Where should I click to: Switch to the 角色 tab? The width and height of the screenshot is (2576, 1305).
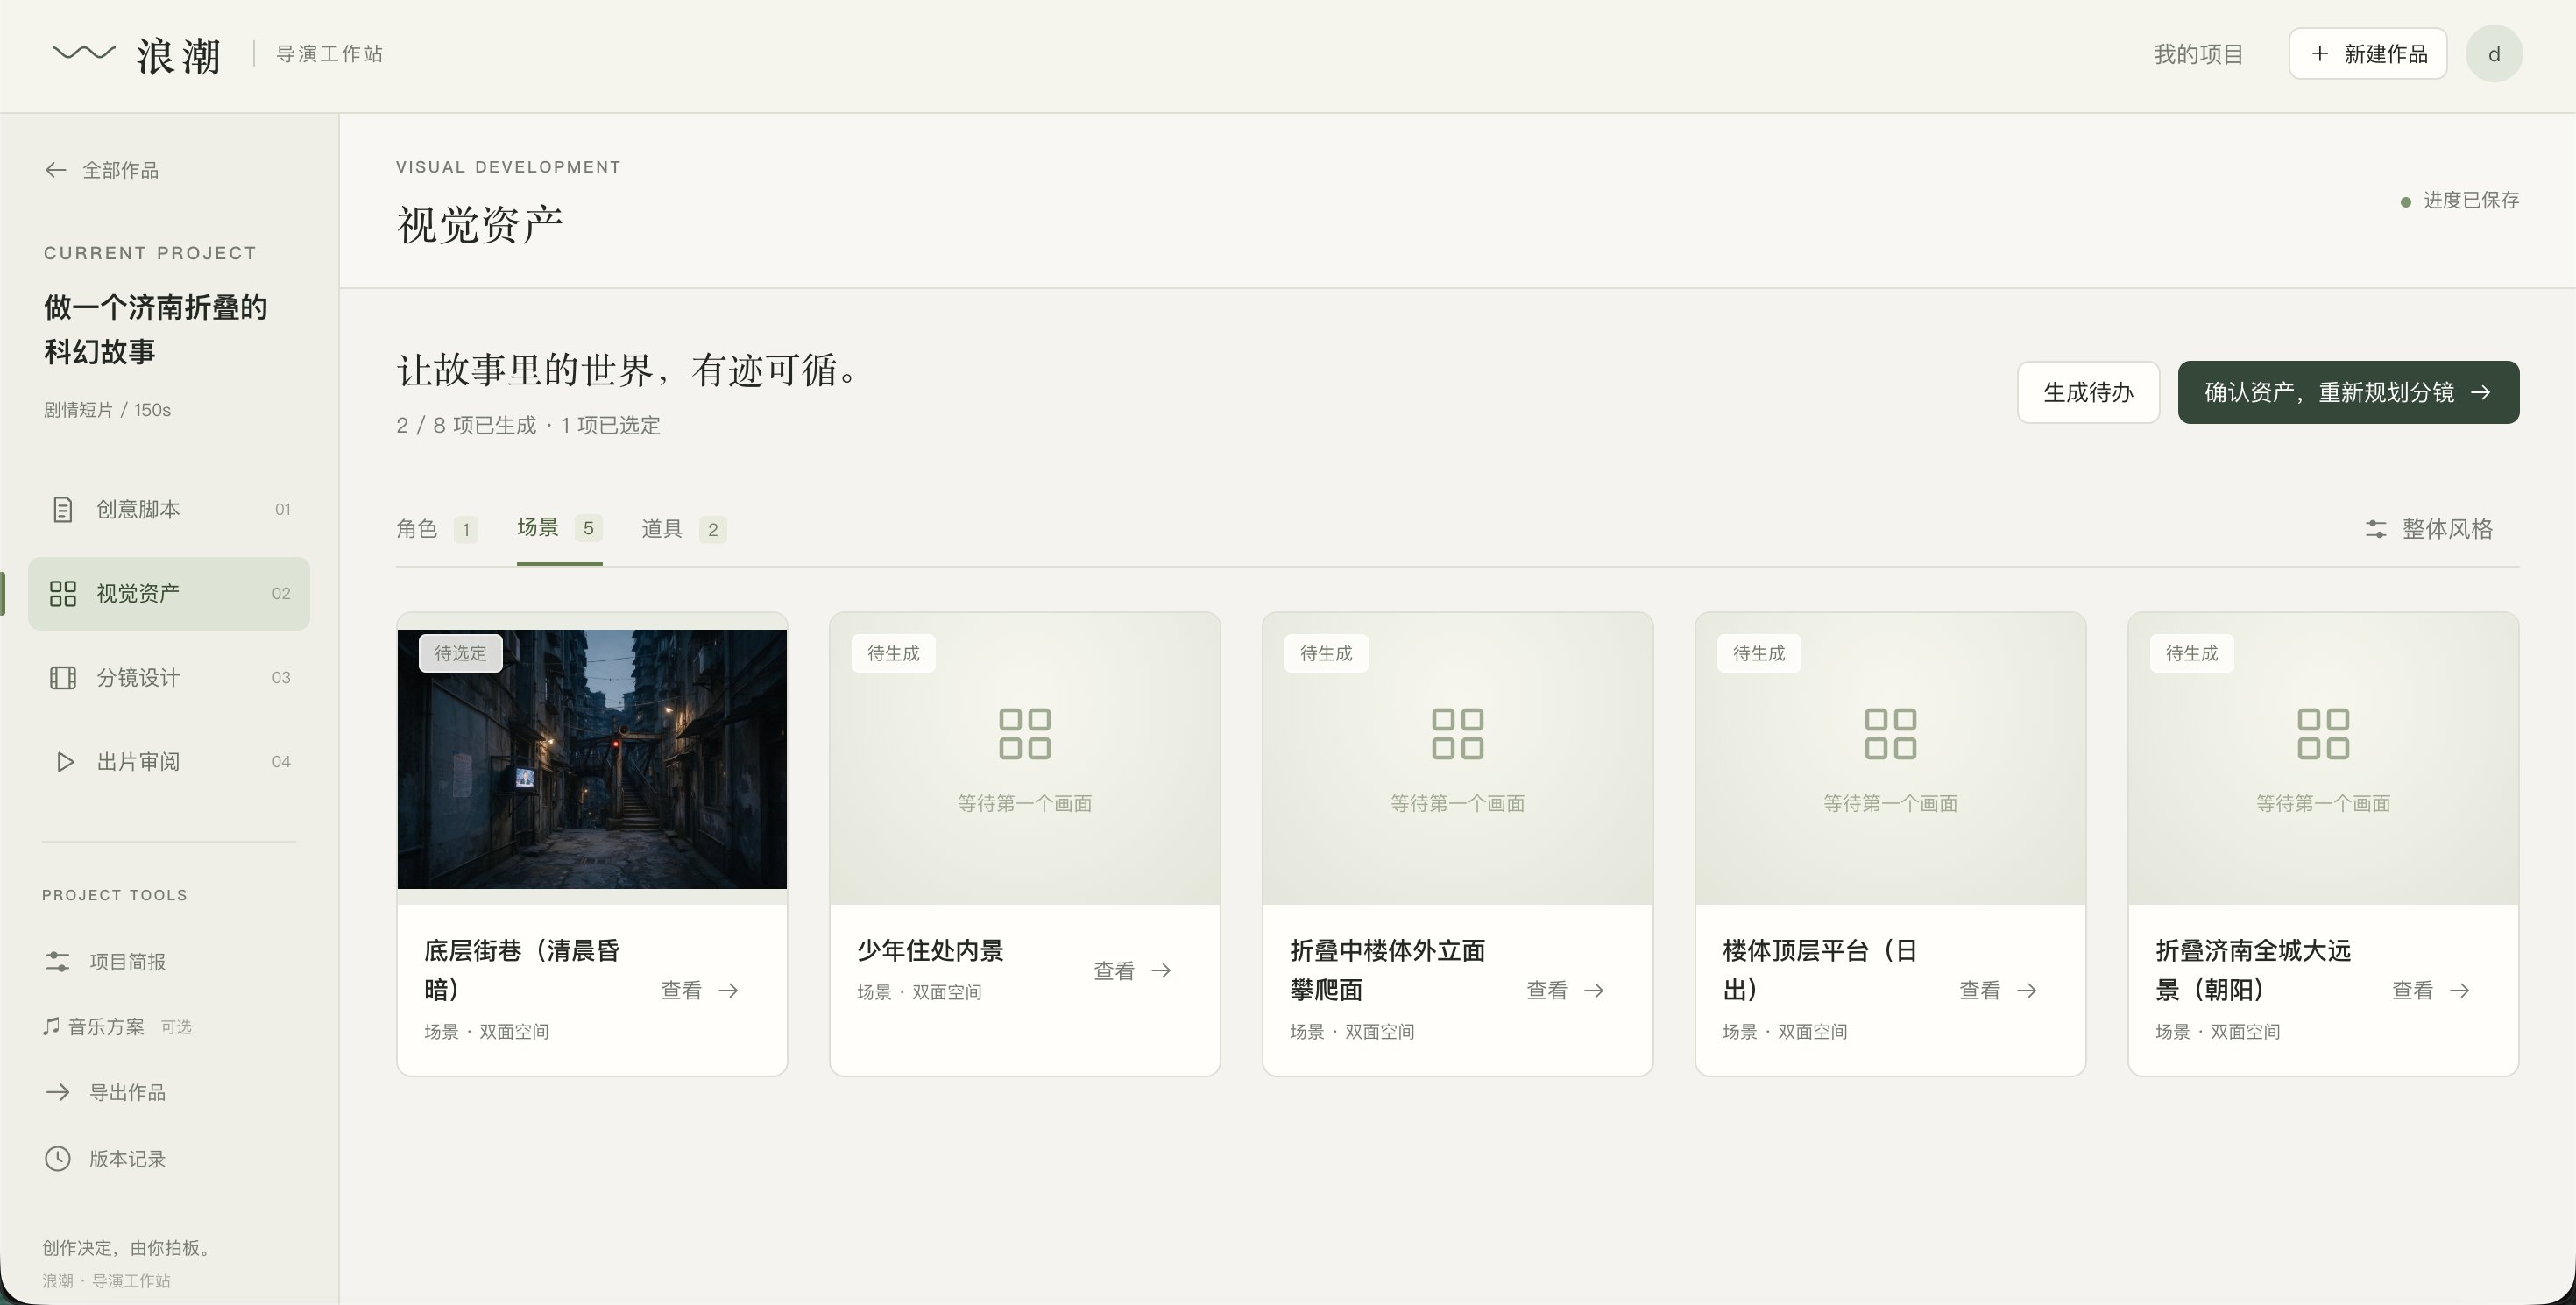[436, 529]
